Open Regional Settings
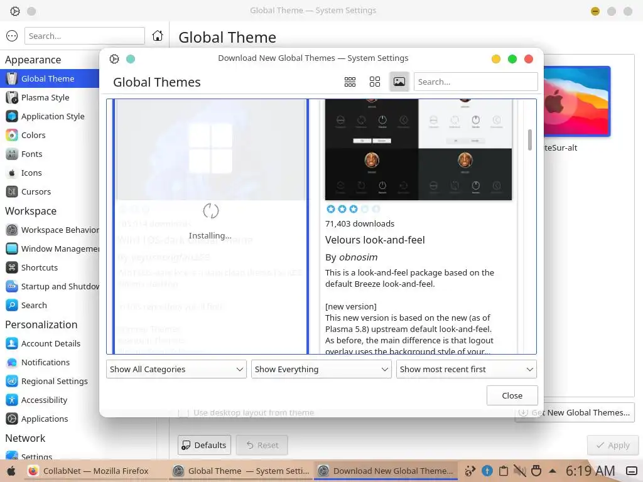Image resolution: width=643 pixels, height=482 pixels. 50,381
